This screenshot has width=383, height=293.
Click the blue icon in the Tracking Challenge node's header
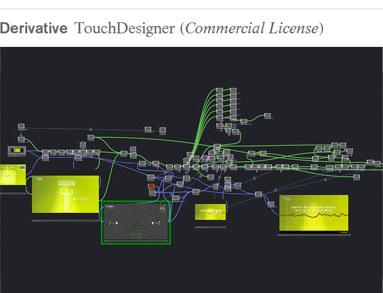(x=282, y=198)
